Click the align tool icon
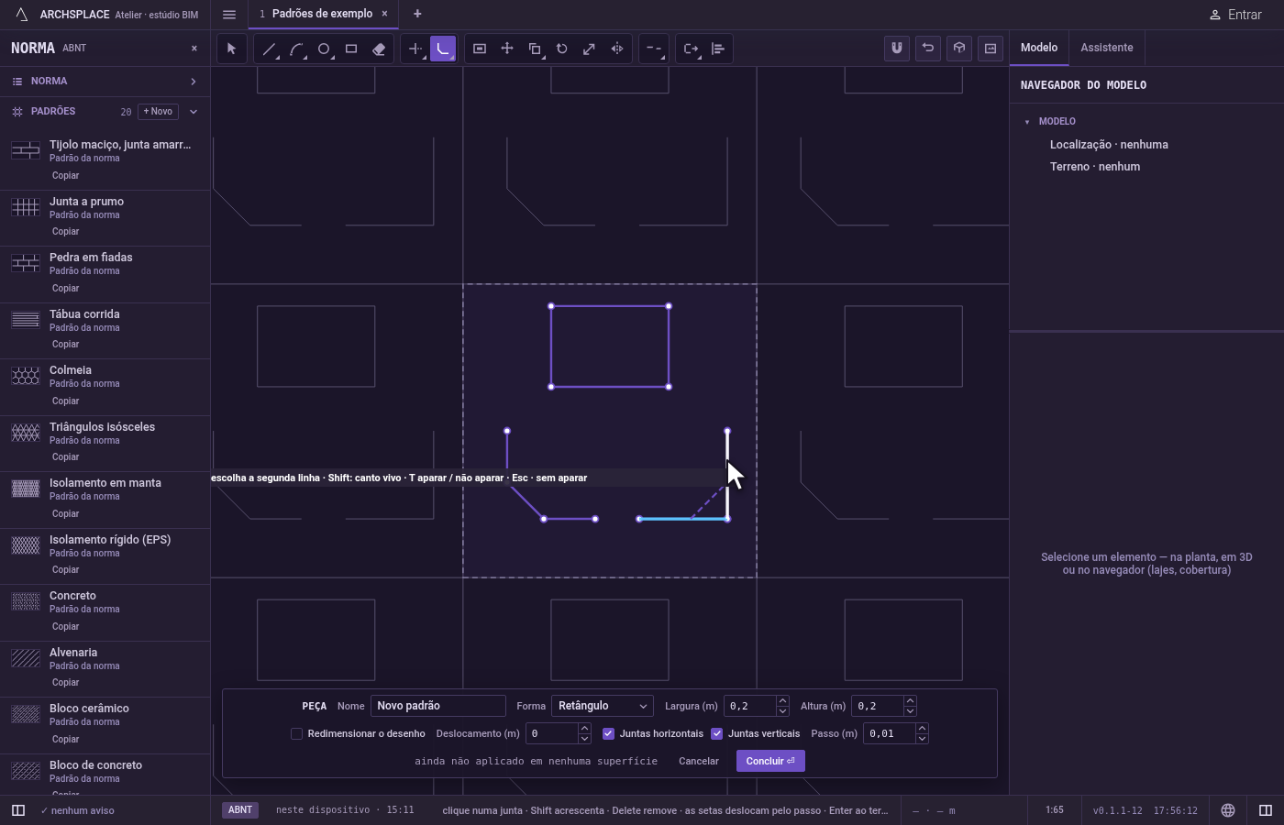This screenshot has width=1284, height=825. click(x=718, y=49)
